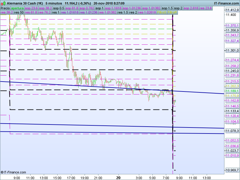
Task: Select the Precio indicator label
Action: pyautogui.click(x=5, y=8)
